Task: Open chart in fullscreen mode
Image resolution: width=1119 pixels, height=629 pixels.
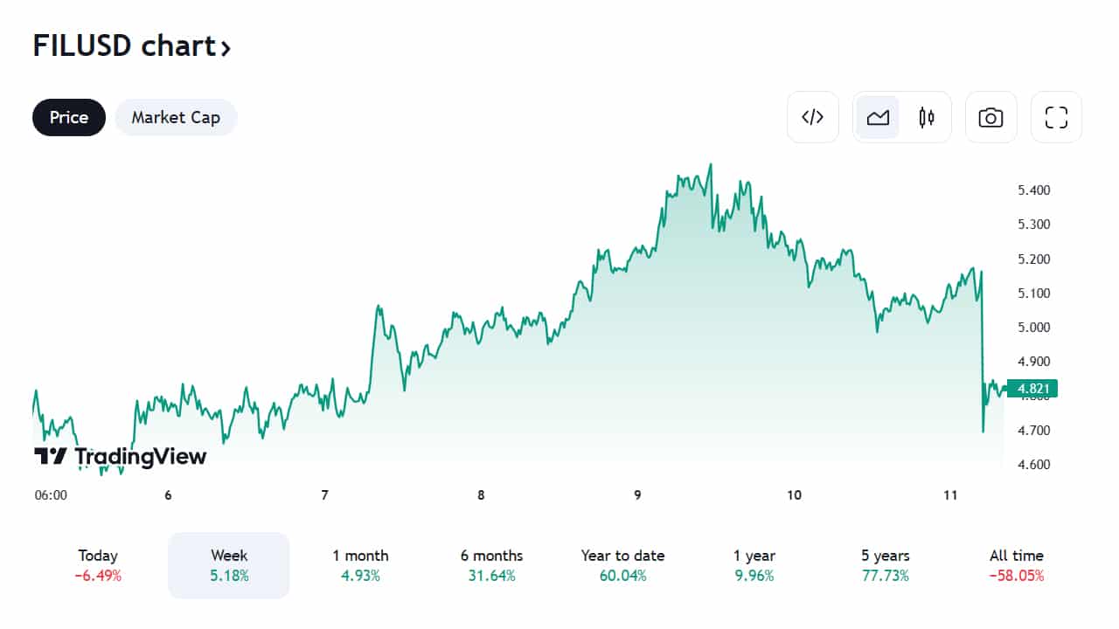Action: (1056, 117)
